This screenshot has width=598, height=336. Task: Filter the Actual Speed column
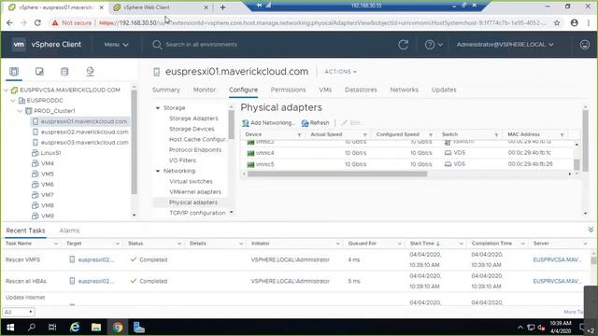tap(364, 134)
